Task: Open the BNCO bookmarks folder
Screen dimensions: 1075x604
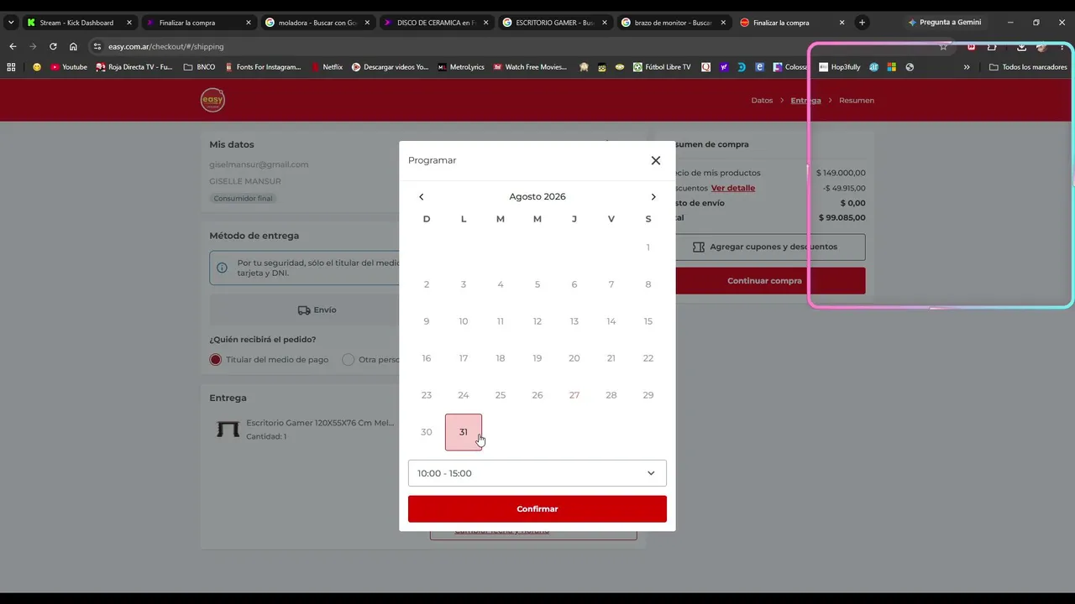Action: tap(200, 67)
